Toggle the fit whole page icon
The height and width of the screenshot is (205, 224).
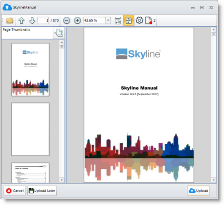point(129,20)
